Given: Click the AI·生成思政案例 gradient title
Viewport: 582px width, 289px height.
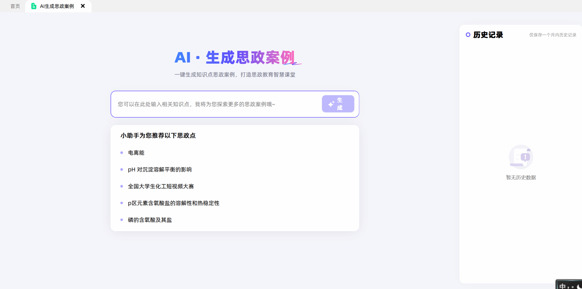Looking at the screenshot, I should click(x=235, y=58).
